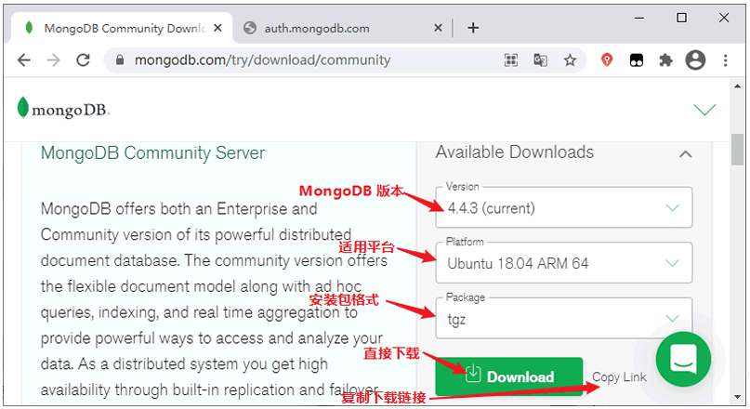Open the user profile avatar

pyautogui.click(x=695, y=60)
